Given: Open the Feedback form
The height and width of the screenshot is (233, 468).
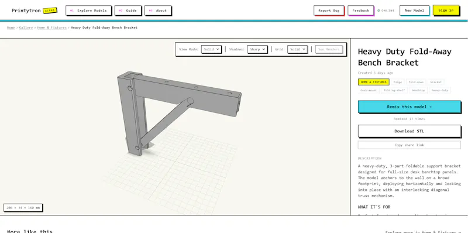Looking at the screenshot, I should click(360, 11).
